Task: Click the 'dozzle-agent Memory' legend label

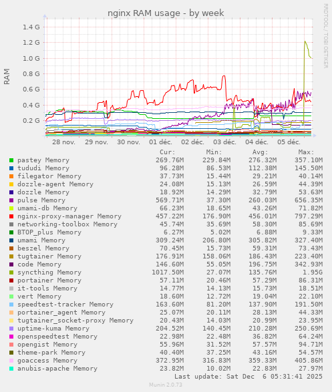Action: click(x=55, y=184)
